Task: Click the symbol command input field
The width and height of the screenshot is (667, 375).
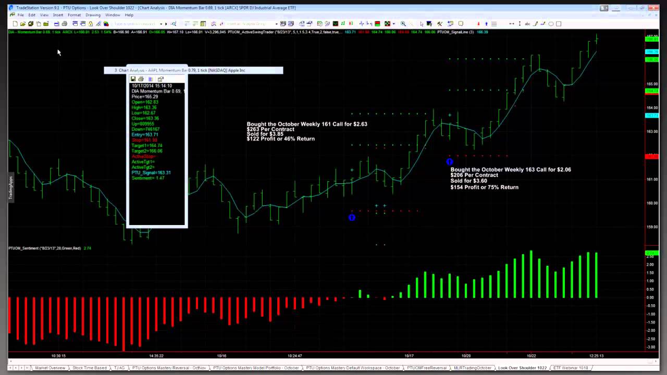Action: tap(134, 24)
